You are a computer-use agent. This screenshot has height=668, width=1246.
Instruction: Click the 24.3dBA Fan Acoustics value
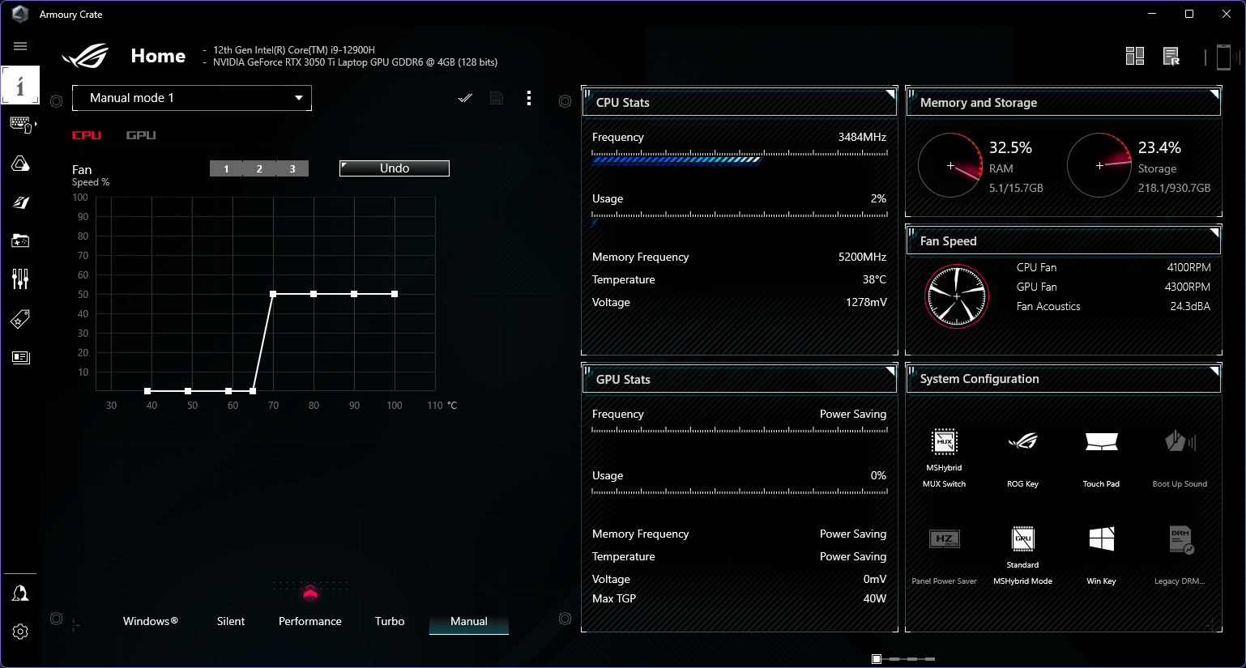[1190, 306]
